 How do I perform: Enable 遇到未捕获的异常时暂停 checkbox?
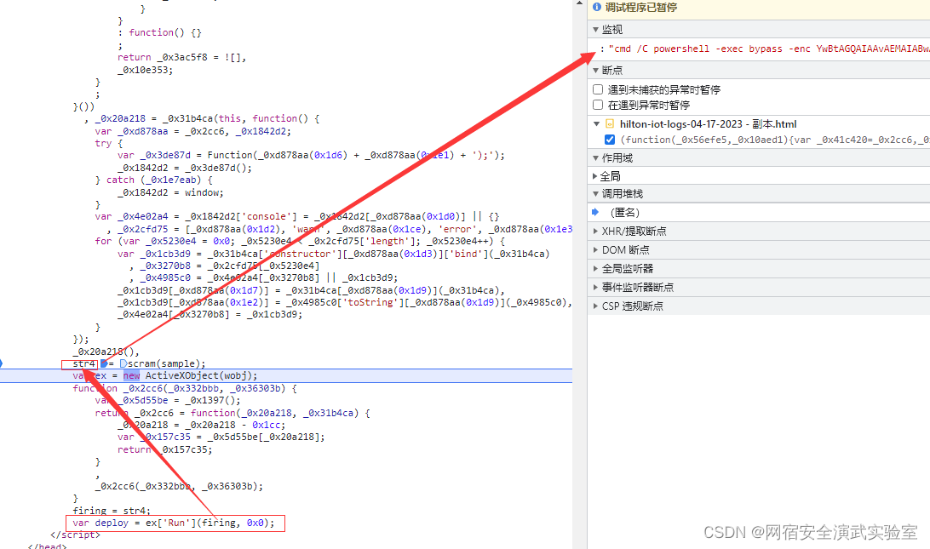pyautogui.click(x=598, y=89)
